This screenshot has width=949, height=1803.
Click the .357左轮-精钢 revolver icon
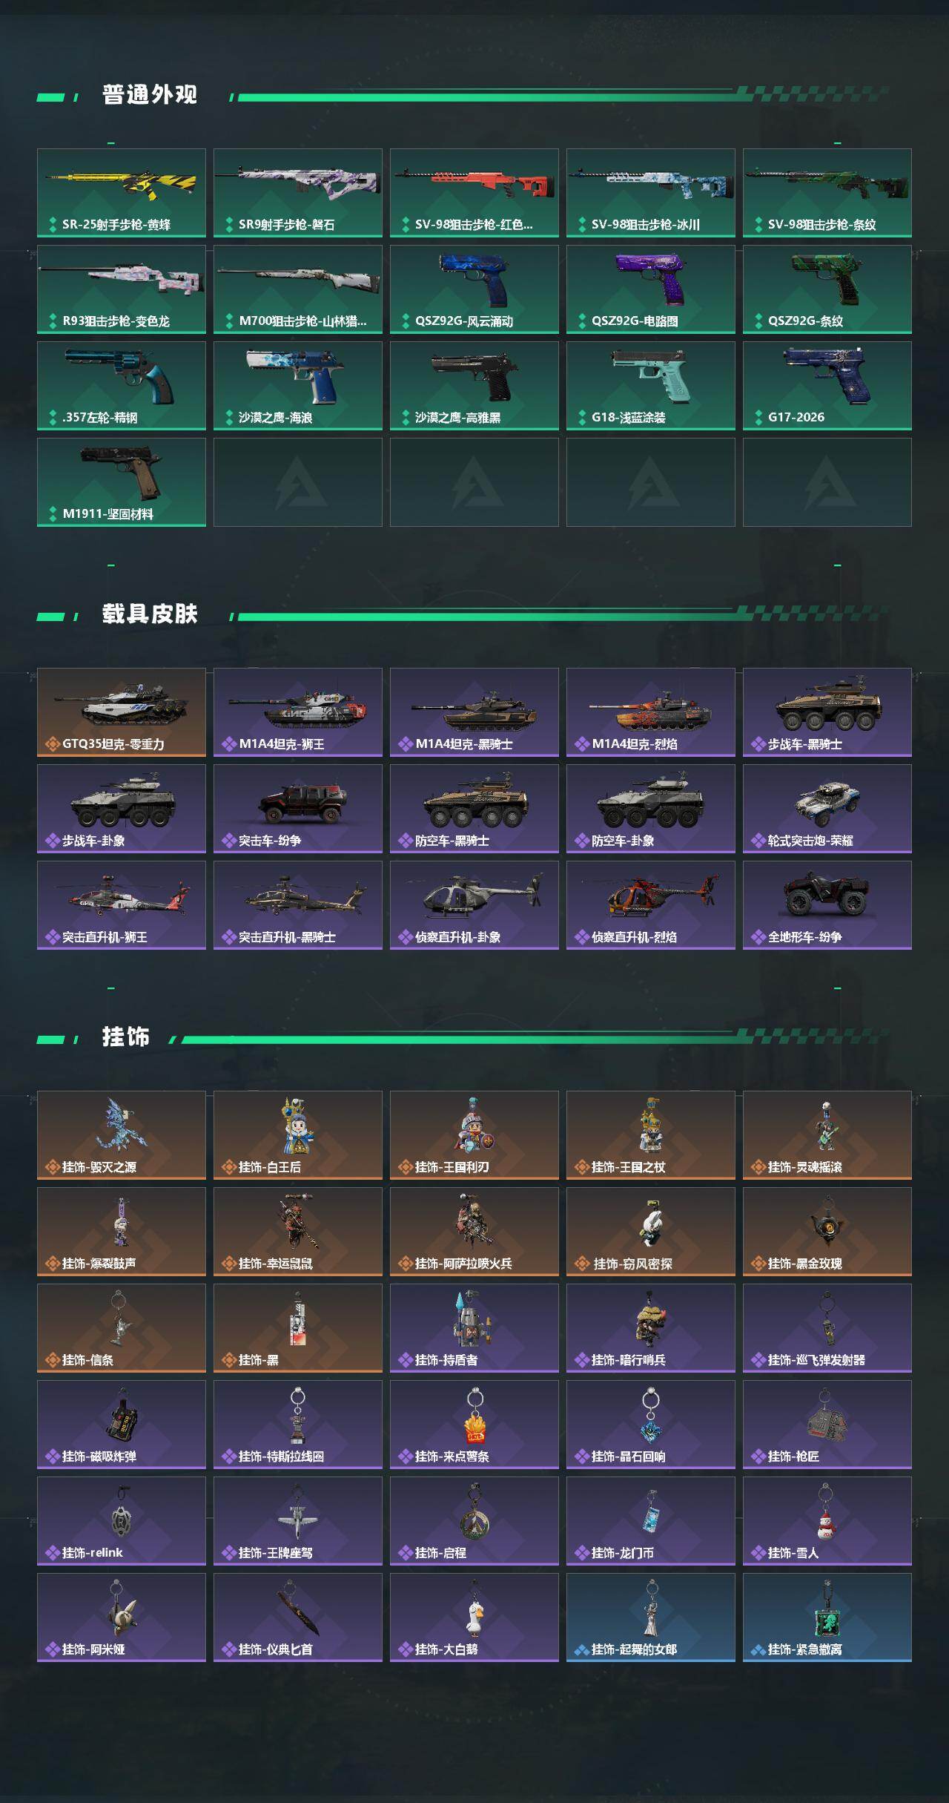pyautogui.click(x=122, y=386)
